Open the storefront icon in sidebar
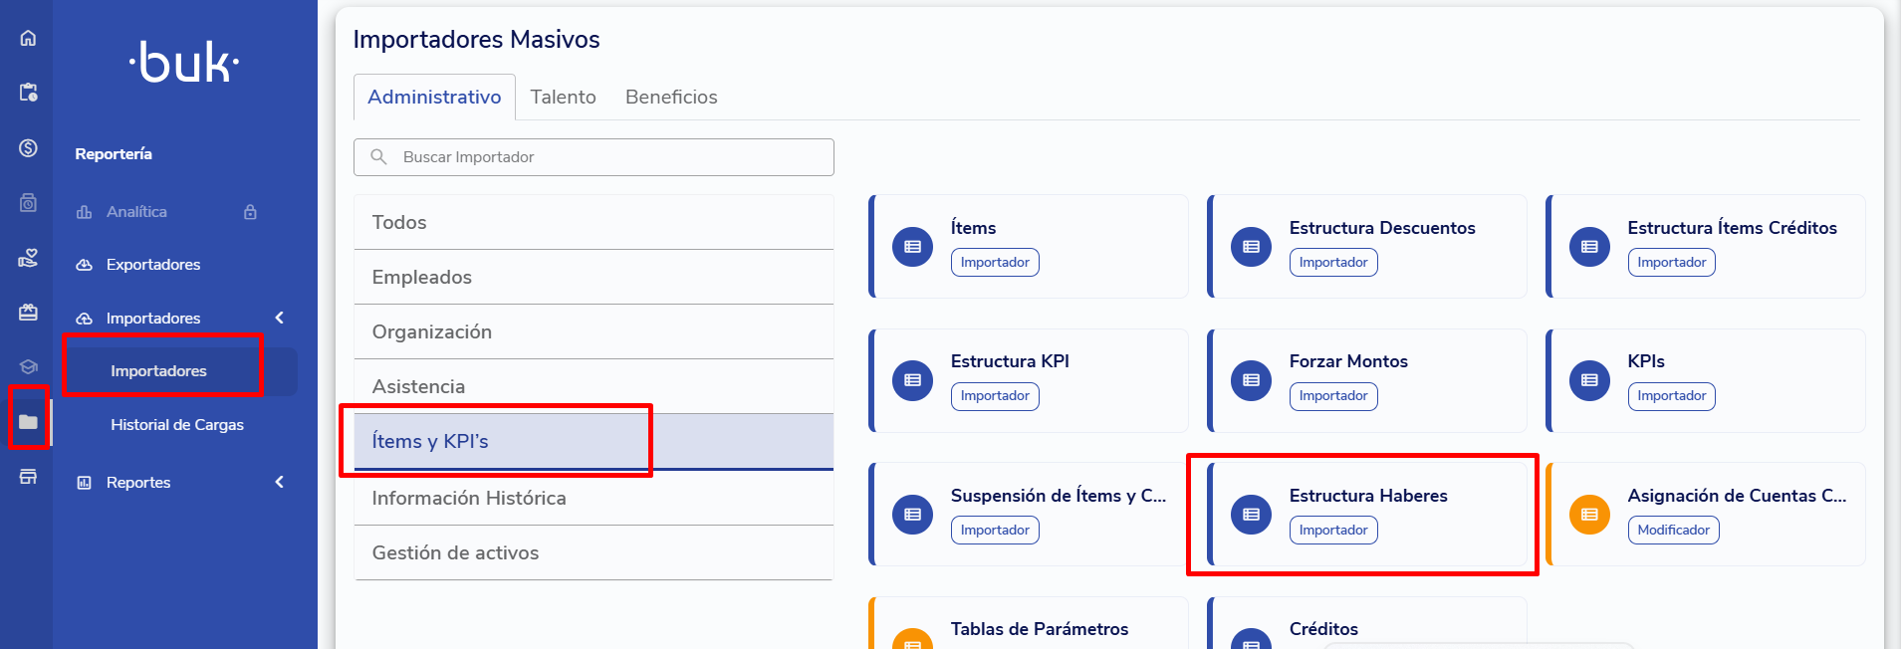Viewport: 1901px width, 649px height. point(28,477)
